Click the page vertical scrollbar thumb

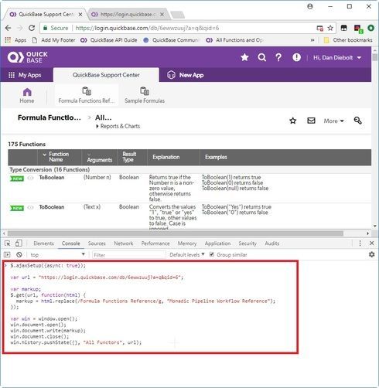pyautogui.click(x=374, y=57)
